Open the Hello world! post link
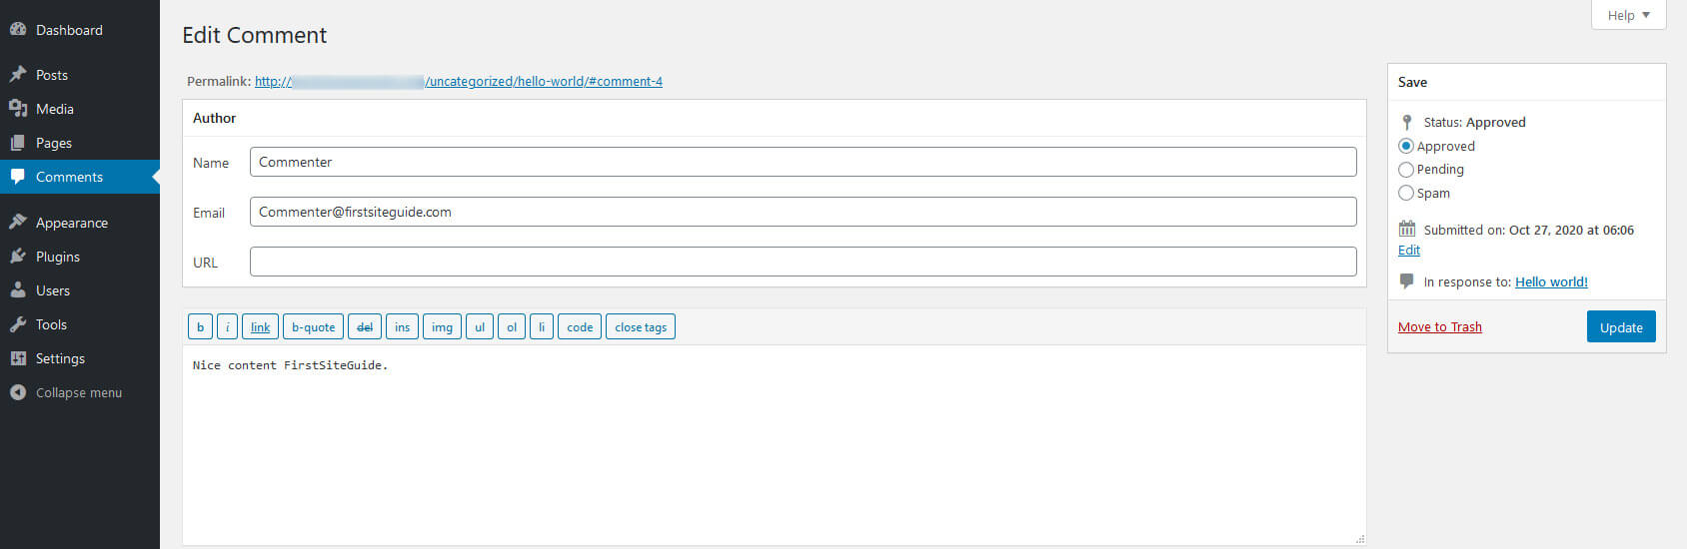 tap(1551, 281)
